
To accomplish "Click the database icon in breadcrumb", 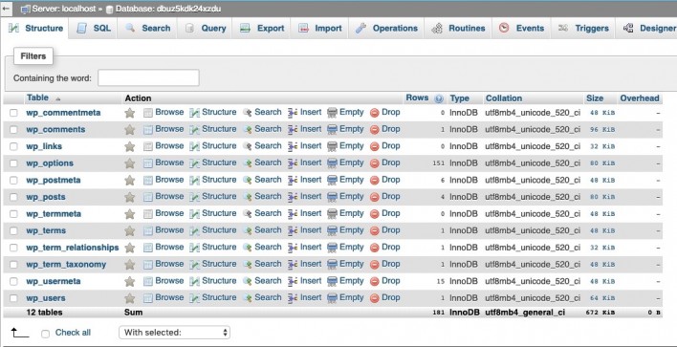I will [110, 9].
